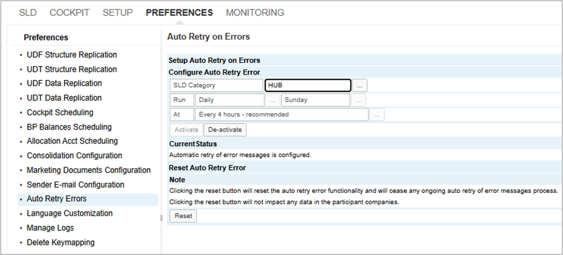This screenshot has height=255, width=563.
Task: Select UDF Structure Replication in sidebar
Action: click(x=72, y=55)
